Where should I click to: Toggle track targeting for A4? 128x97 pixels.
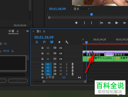[48, 74]
